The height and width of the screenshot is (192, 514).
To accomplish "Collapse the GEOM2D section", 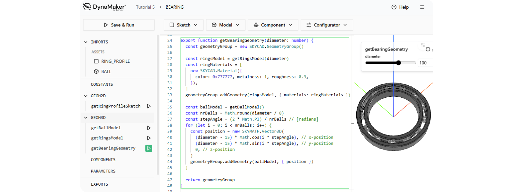I will coord(86,96).
